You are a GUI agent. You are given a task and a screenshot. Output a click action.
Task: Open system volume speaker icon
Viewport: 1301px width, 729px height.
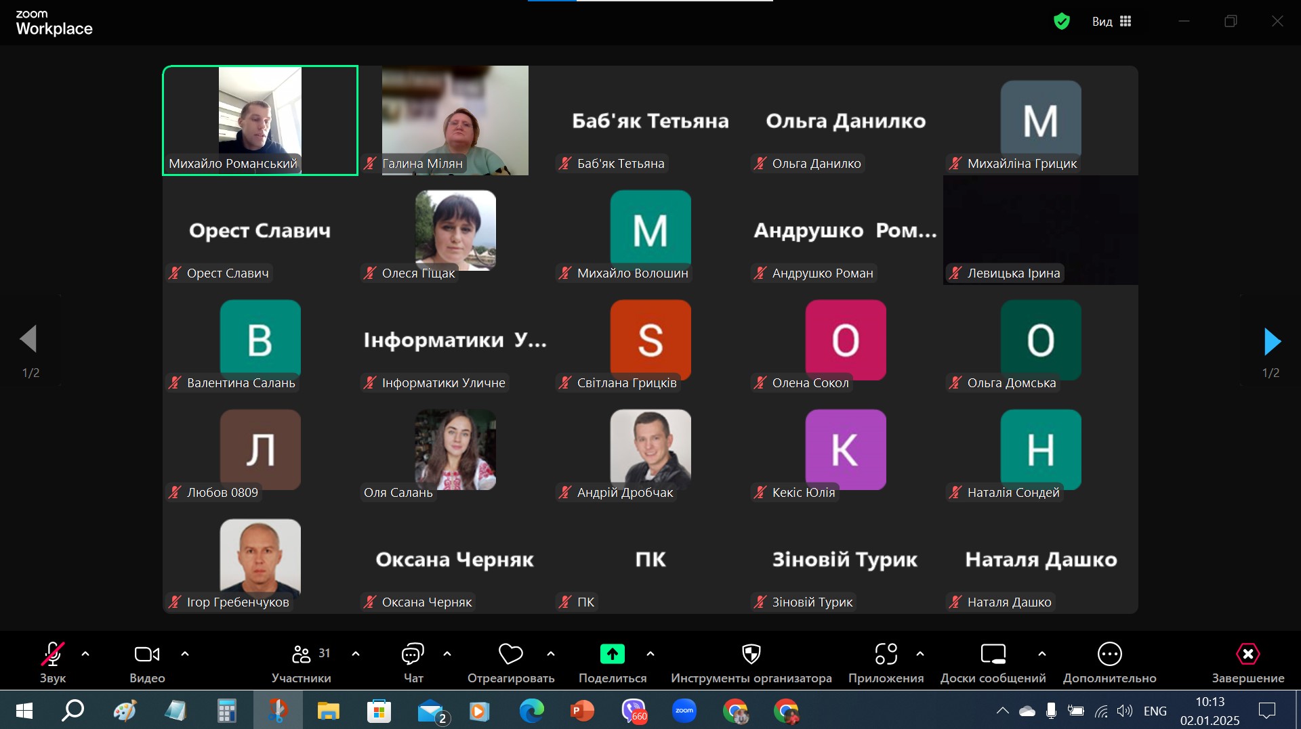click(1125, 711)
